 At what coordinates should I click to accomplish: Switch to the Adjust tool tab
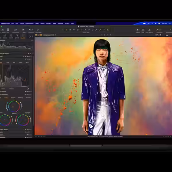point(23,38)
